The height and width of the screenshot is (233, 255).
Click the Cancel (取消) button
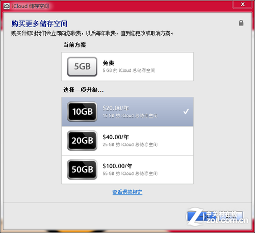click(231, 216)
